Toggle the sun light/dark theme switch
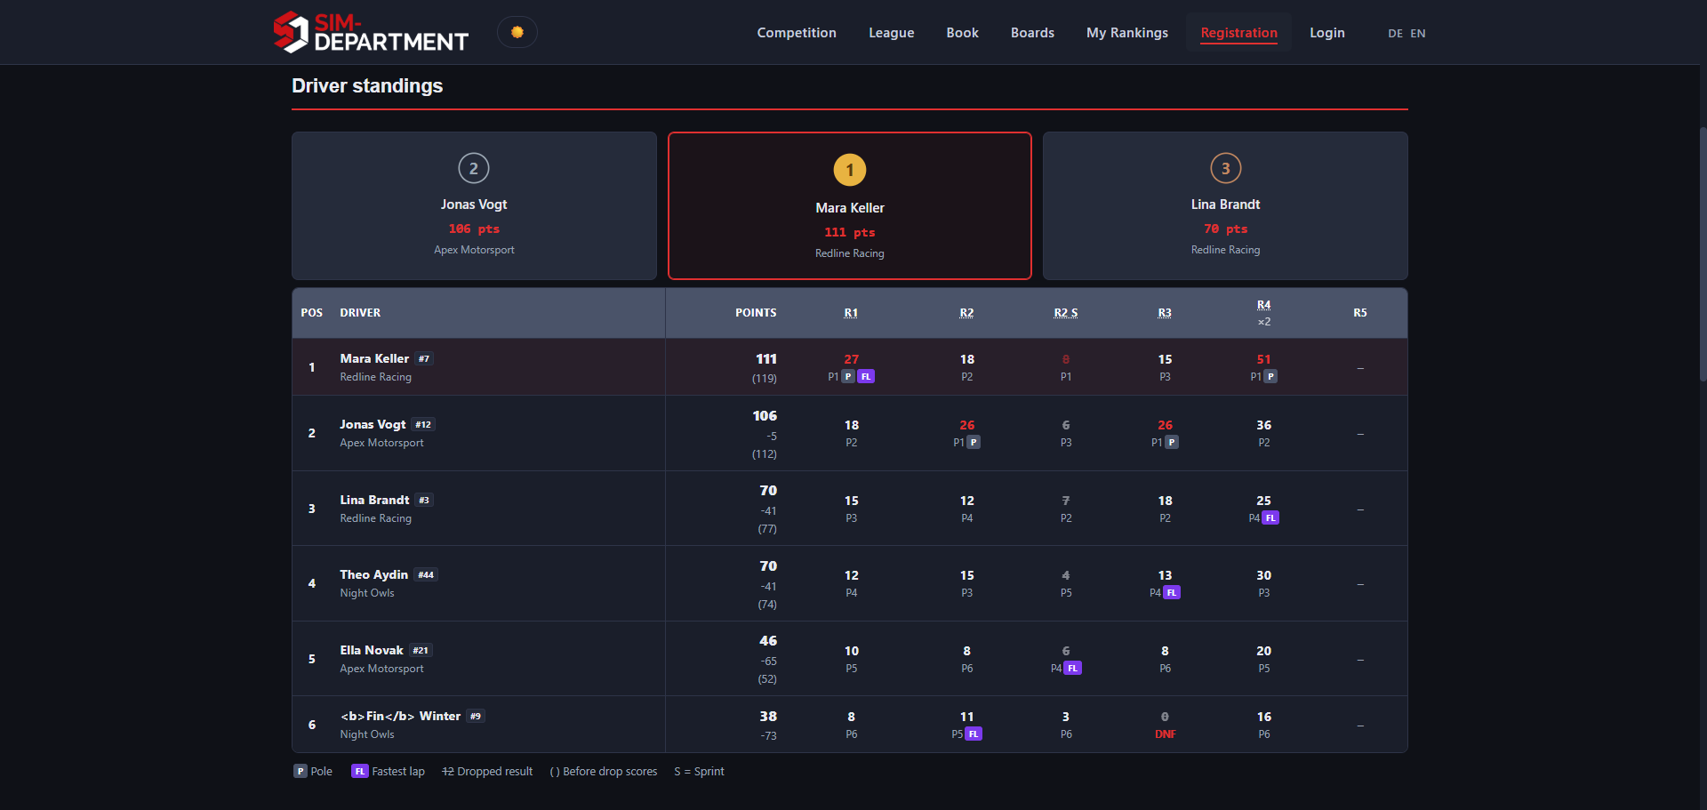The width and height of the screenshot is (1707, 810). coord(517,32)
